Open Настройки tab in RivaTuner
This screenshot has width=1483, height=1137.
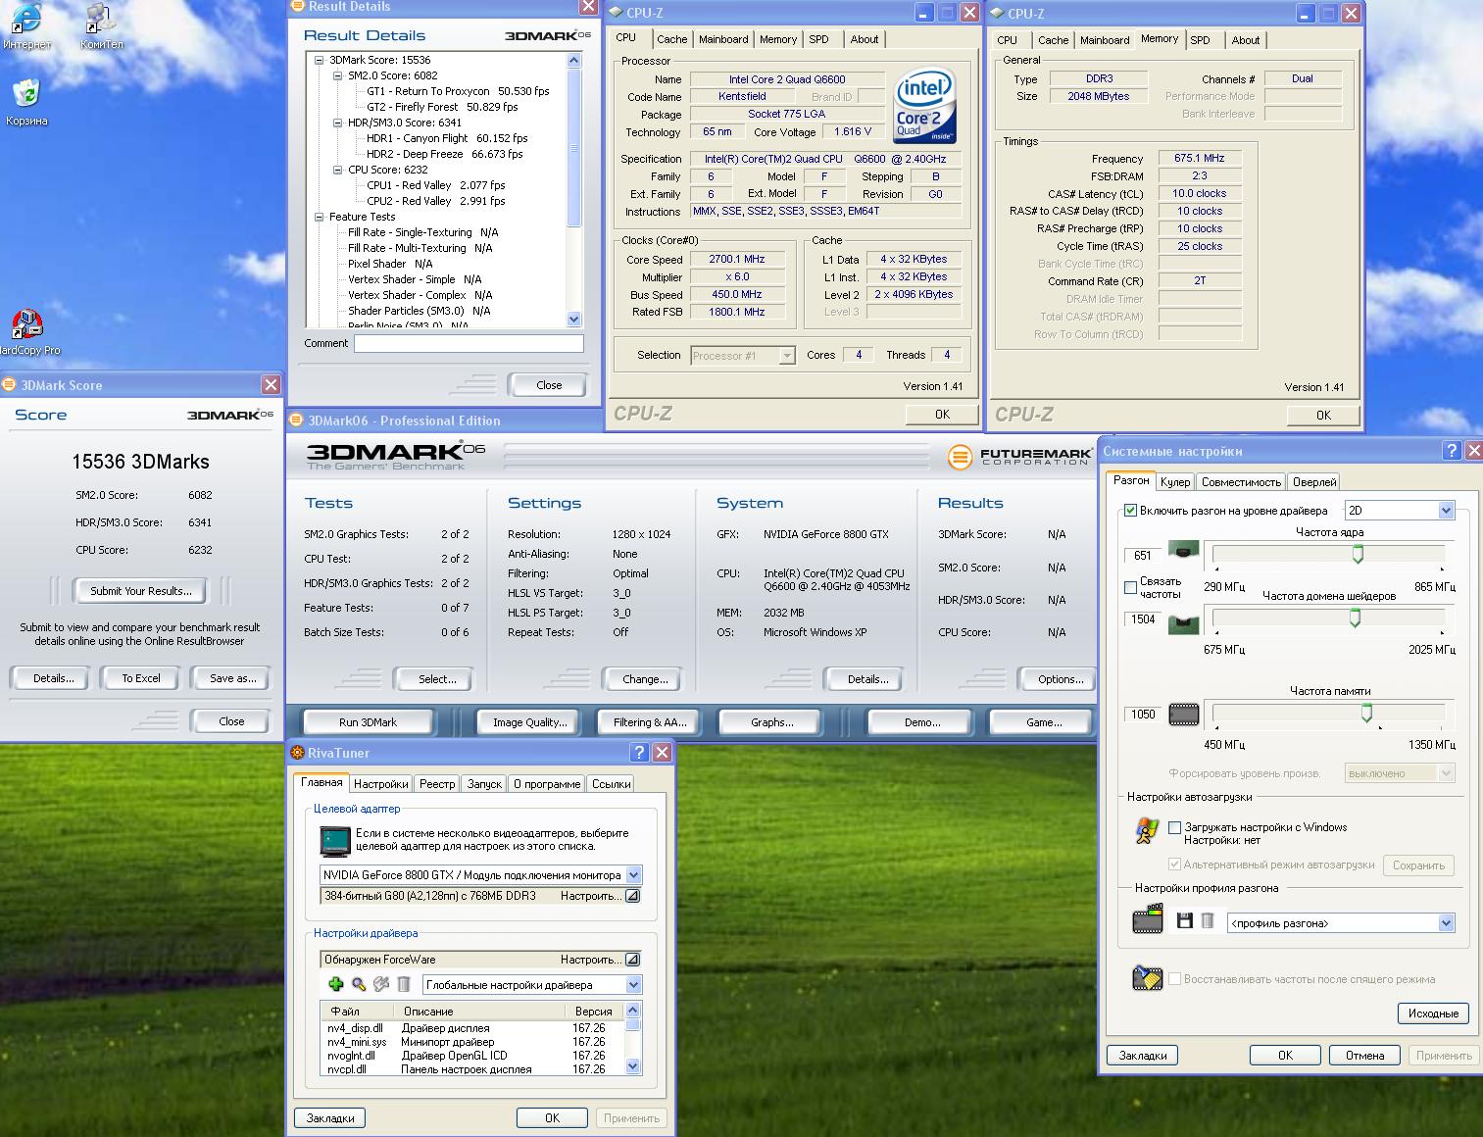[380, 783]
